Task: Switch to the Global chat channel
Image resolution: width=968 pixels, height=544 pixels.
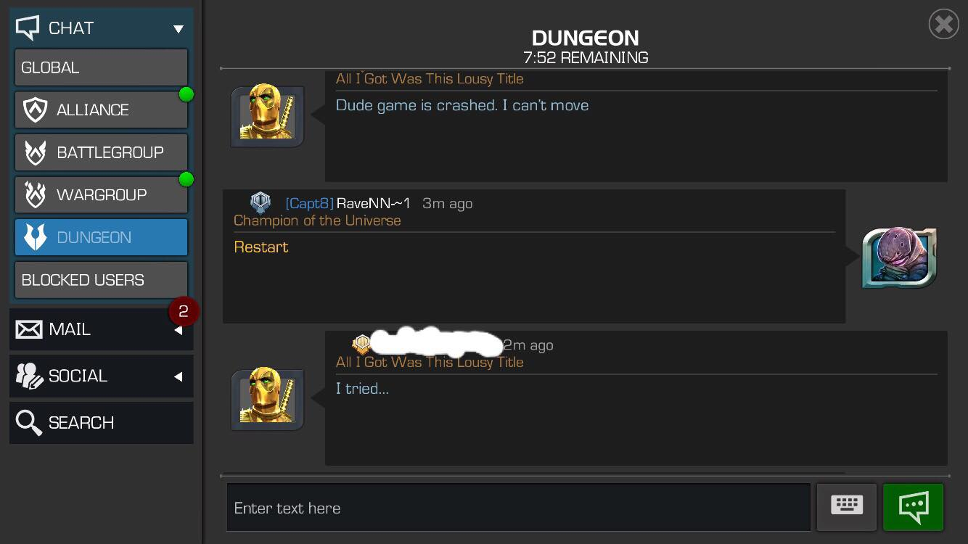Action: point(101,67)
